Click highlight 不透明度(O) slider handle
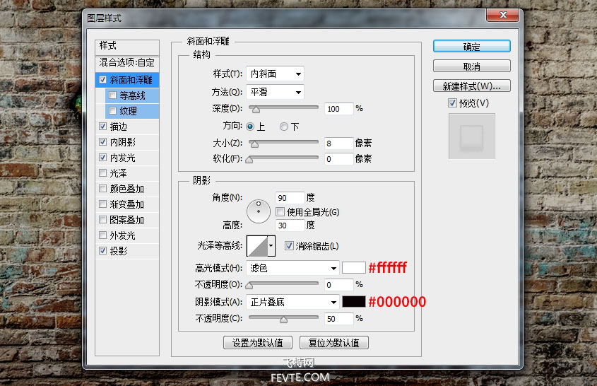 (249, 286)
